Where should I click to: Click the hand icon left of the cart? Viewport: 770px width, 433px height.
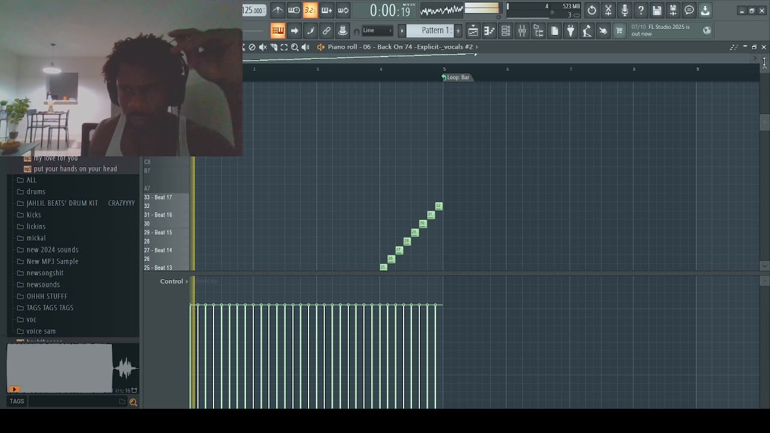coord(603,31)
